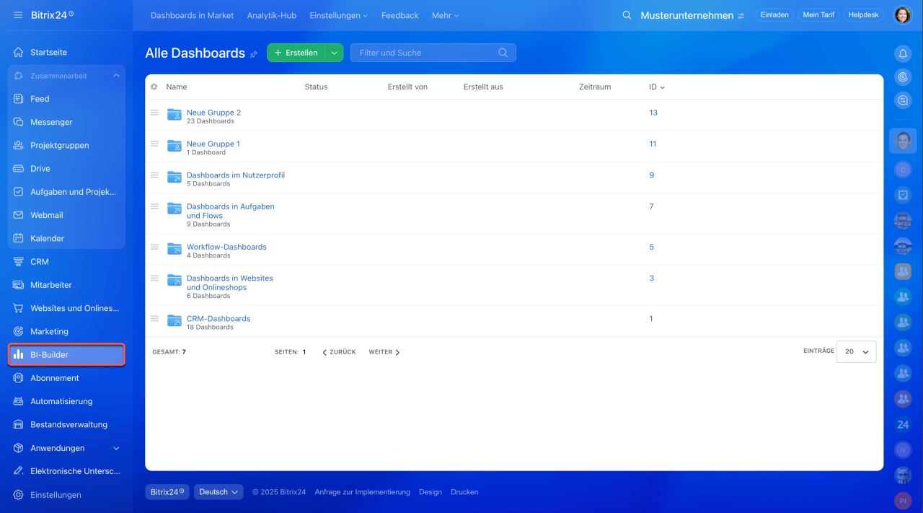
Task: Open the notifications bell icon
Action: click(902, 54)
